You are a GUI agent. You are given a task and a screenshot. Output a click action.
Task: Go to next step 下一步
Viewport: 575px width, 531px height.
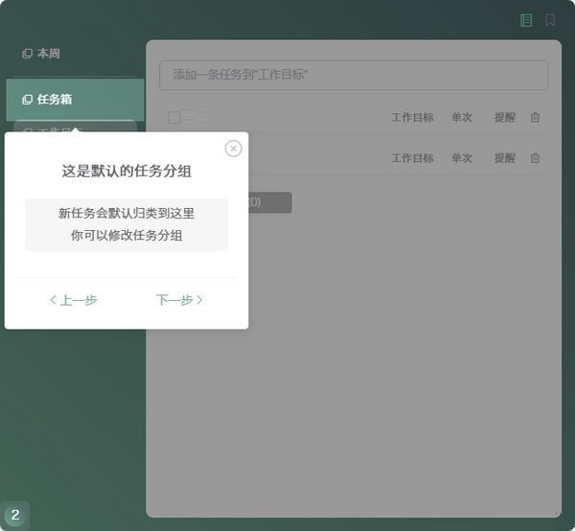click(179, 300)
